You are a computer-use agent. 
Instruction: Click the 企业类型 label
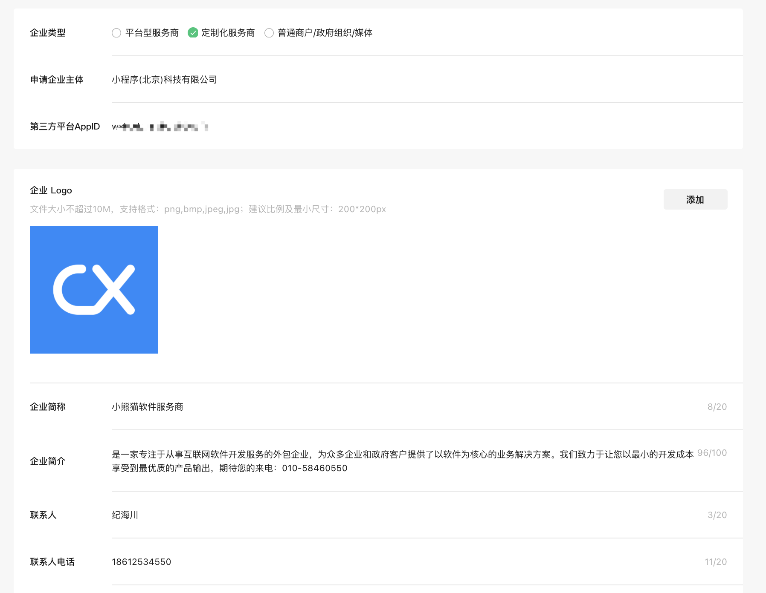48,33
